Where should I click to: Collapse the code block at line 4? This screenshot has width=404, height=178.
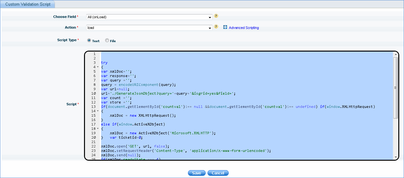tap(98, 67)
